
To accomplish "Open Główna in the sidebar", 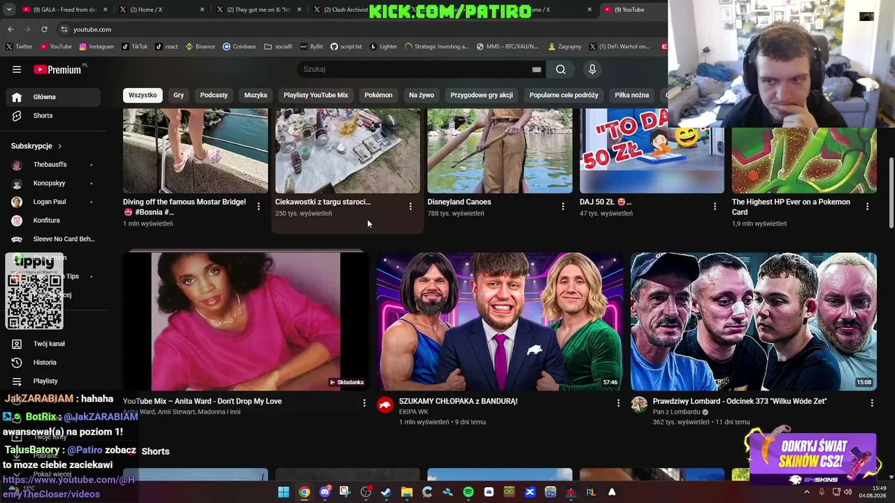I will point(52,97).
